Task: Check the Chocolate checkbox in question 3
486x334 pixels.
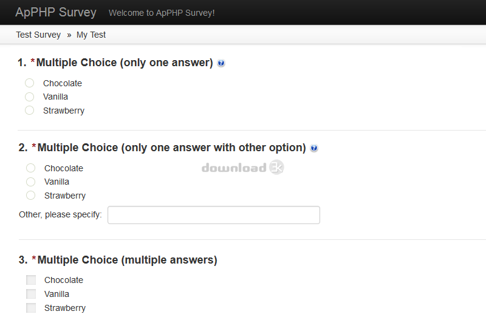Action: click(31, 280)
